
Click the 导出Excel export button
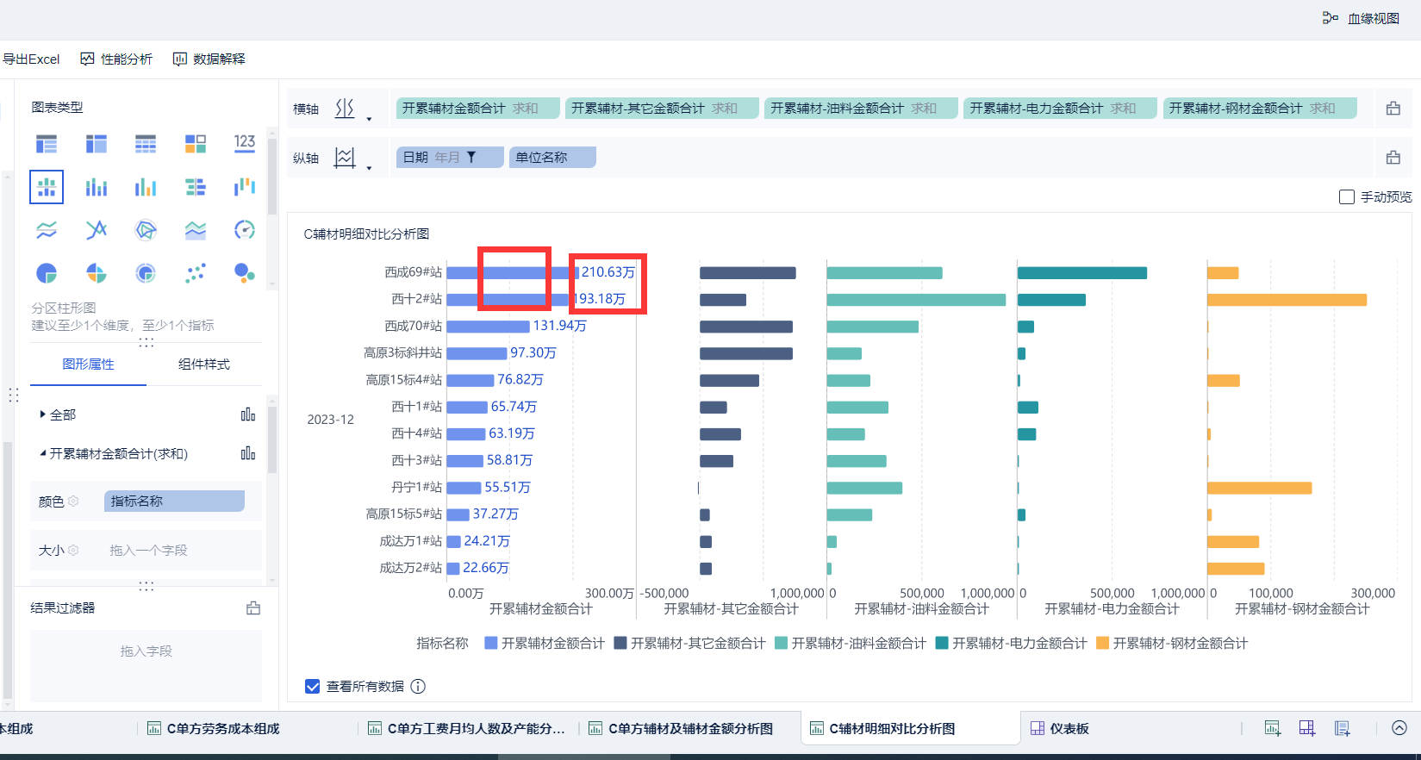[30, 59]
